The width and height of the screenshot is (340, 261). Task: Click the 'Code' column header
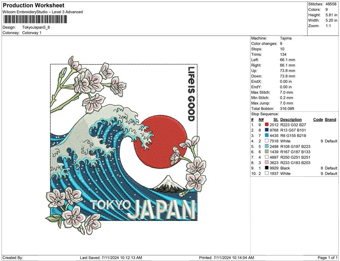pos(318,120)
